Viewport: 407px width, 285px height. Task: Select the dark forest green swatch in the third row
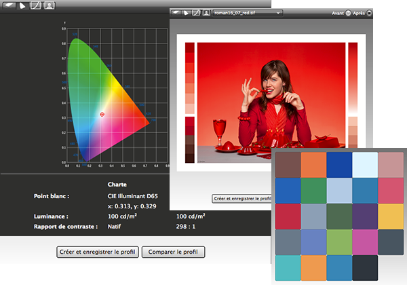pos(339,216)
